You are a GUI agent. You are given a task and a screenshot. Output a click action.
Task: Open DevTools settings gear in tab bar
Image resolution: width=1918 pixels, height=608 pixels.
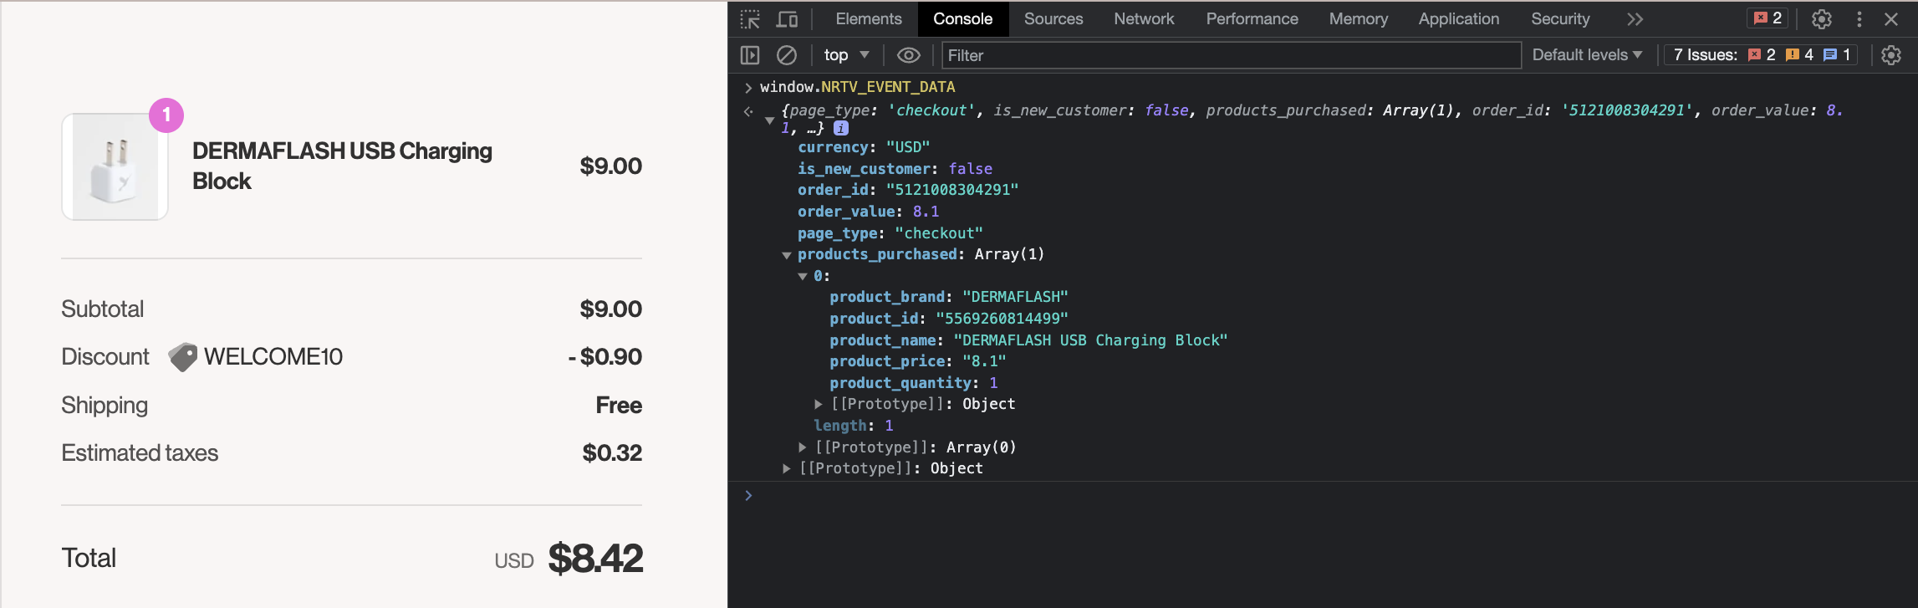click(1821, 19)
